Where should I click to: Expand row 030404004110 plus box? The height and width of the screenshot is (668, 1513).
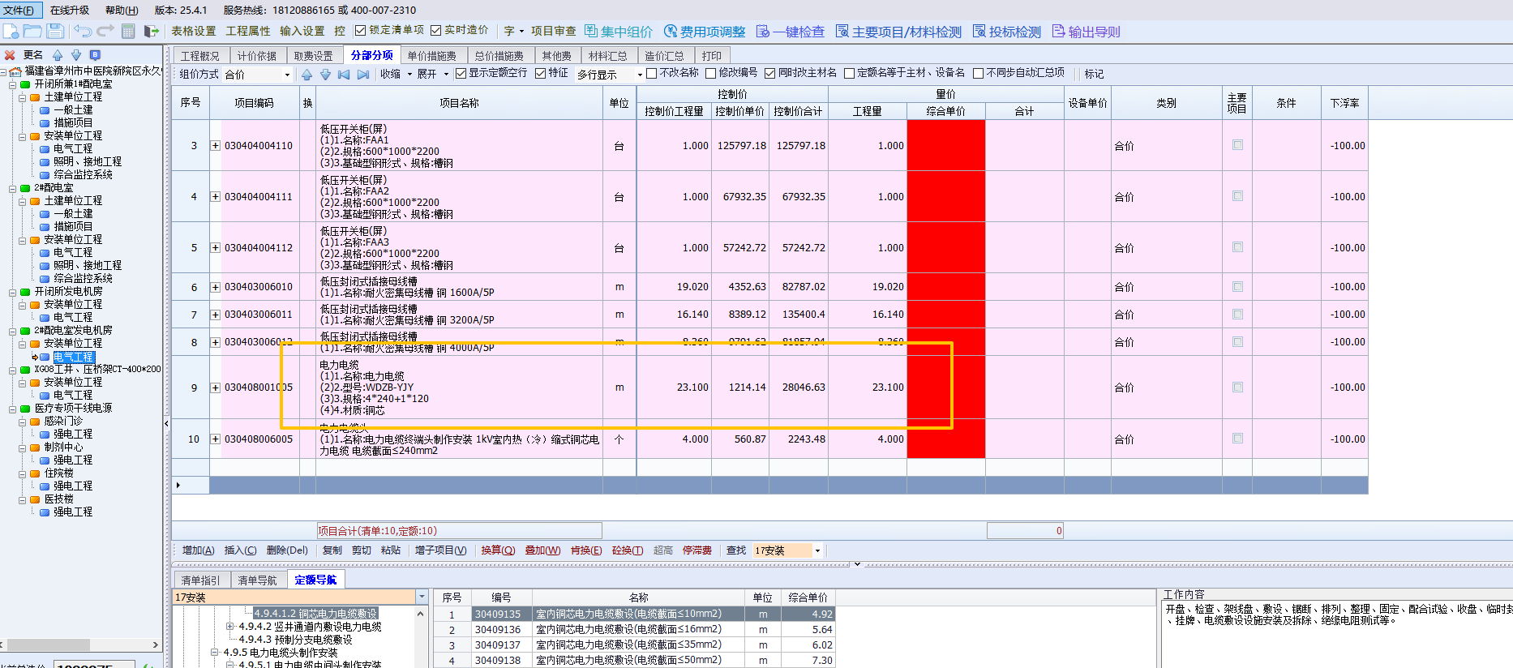point(215,146)
